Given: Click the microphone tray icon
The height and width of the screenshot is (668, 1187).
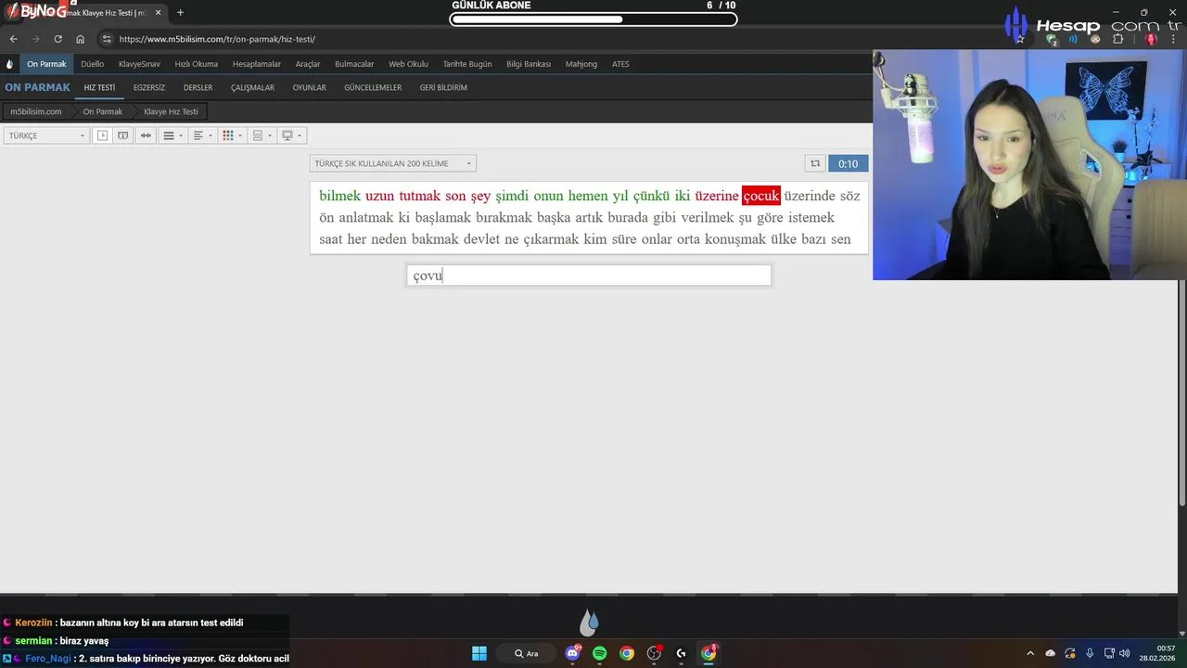Looking at the screenshot, I should click(x=1090, y=653).
